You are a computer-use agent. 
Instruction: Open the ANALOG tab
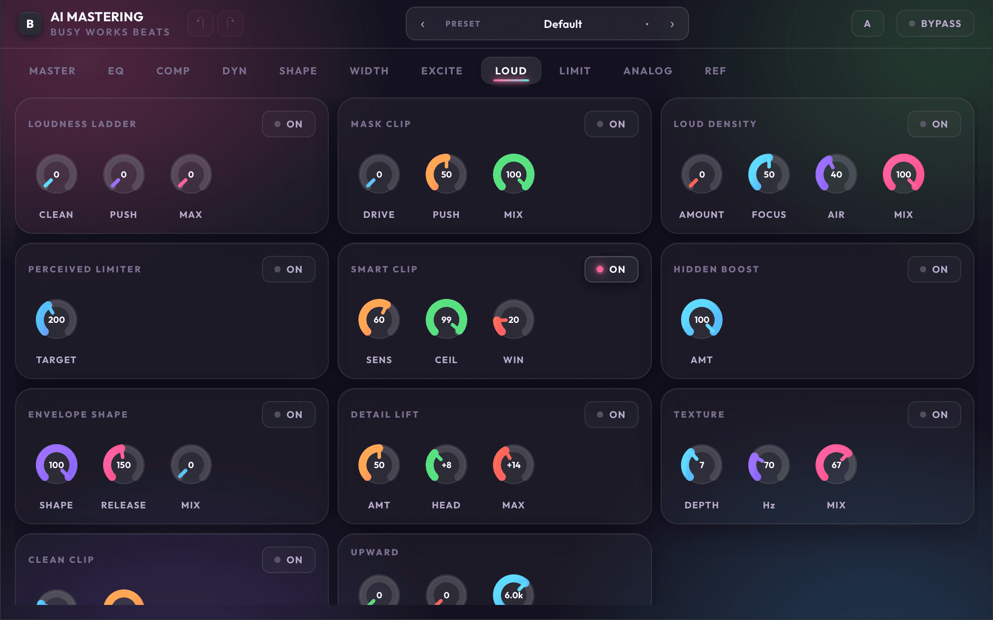(x=648, y=71)
